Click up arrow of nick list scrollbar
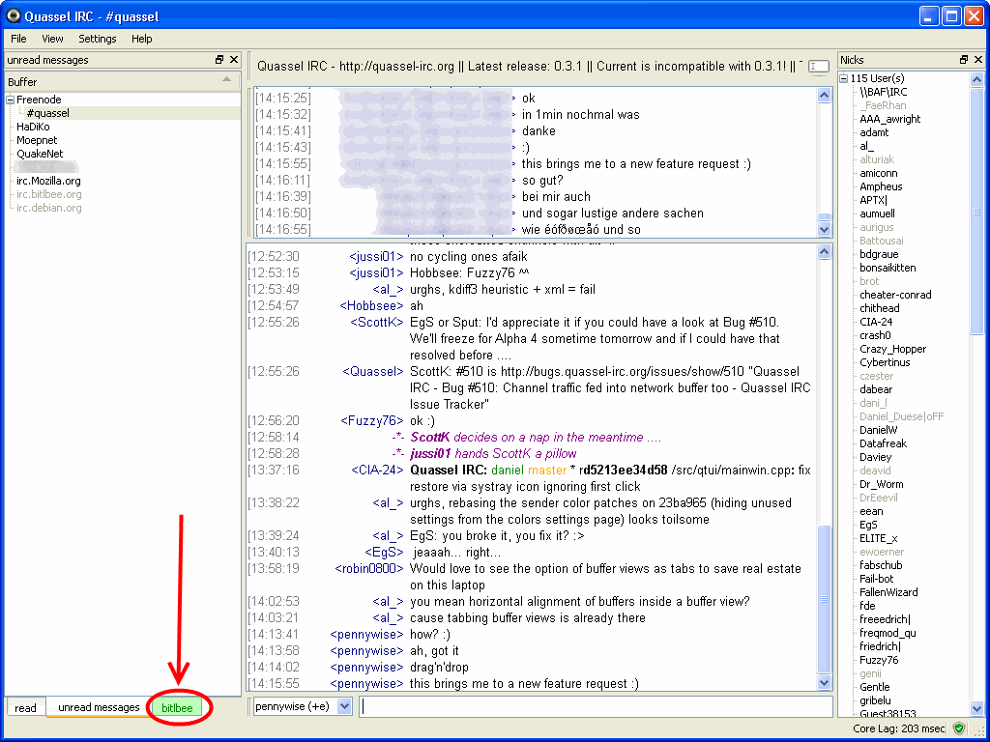 (x=976, y=80)
